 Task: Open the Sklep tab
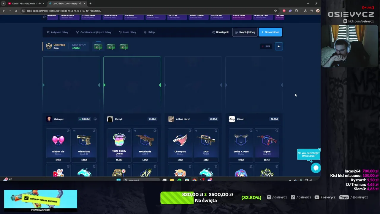point(149,32)
